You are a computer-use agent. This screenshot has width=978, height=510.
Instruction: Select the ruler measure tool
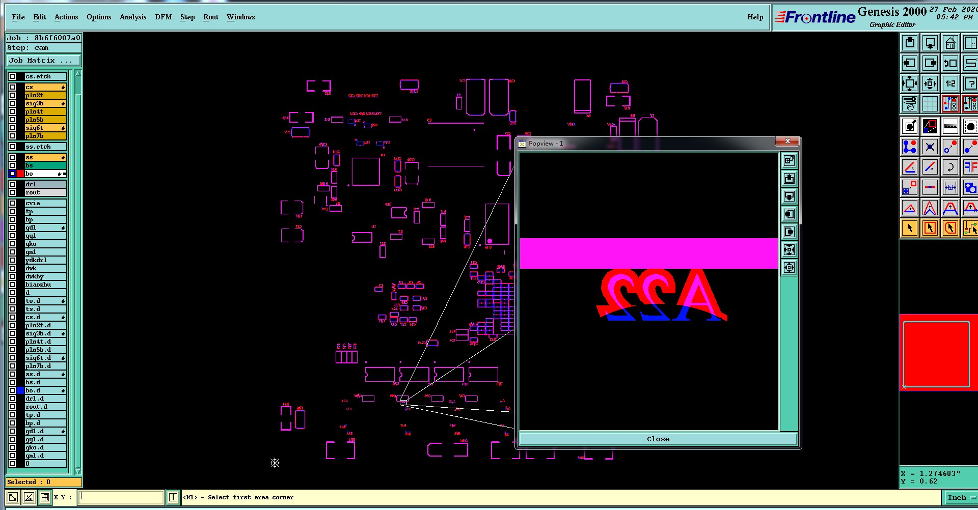pyautogui.click(x=950, y=126)
